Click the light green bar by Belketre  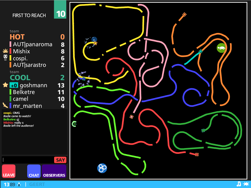click(10, 92)
